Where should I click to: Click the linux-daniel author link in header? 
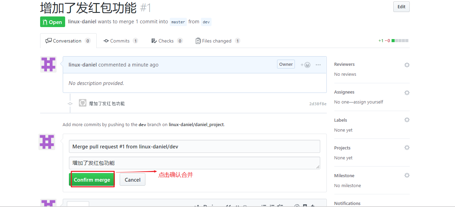pyautogui.click(x=82, y=22)
